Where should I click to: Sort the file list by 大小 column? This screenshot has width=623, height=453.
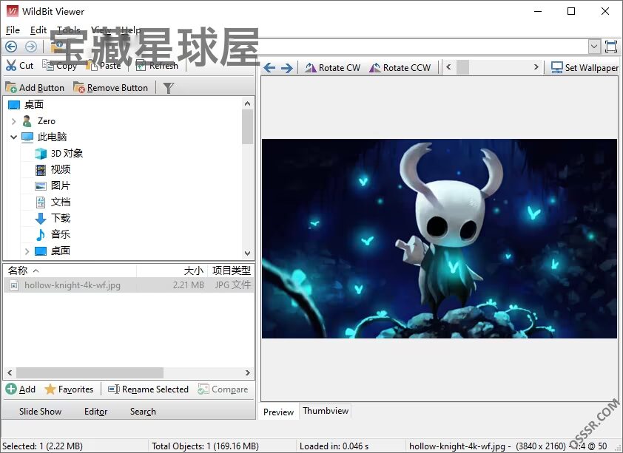(x=172, y=270)
